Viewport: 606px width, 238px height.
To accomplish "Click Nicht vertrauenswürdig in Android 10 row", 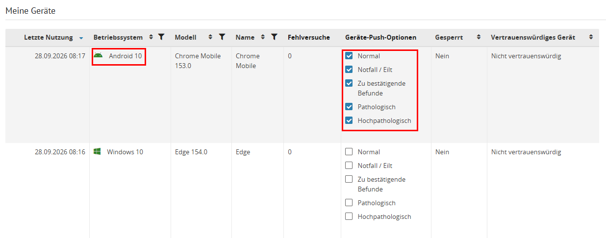I will 526,56.
